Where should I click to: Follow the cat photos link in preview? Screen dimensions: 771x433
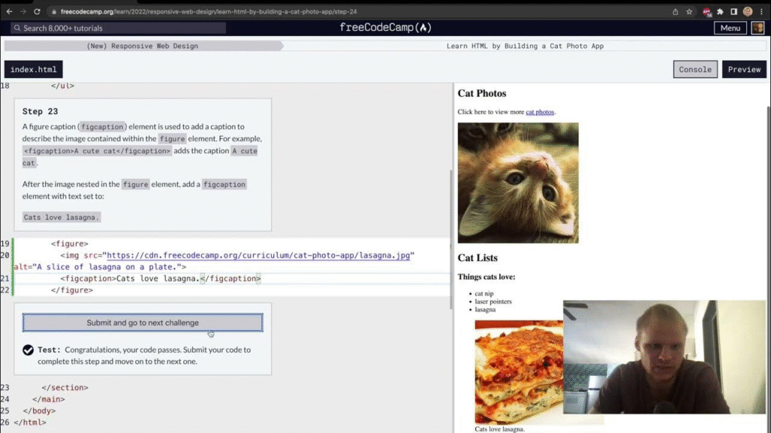coord(540,112)
